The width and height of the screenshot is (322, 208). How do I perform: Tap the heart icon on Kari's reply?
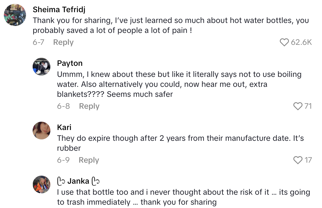click(298, 160)
